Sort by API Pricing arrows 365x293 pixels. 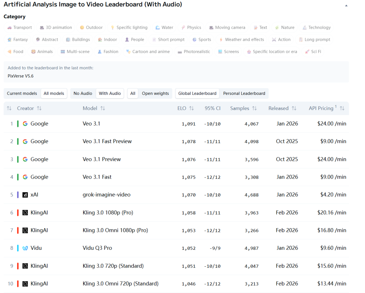[342, 108]
